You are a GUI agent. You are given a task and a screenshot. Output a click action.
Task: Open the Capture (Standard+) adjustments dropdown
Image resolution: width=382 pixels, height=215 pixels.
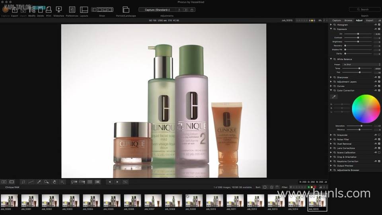click(158, 10)
